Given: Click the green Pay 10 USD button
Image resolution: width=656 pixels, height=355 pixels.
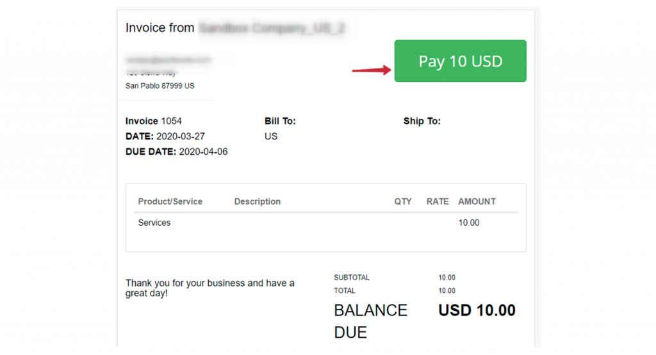Looking at the screenshot, I should pos(460,61).
